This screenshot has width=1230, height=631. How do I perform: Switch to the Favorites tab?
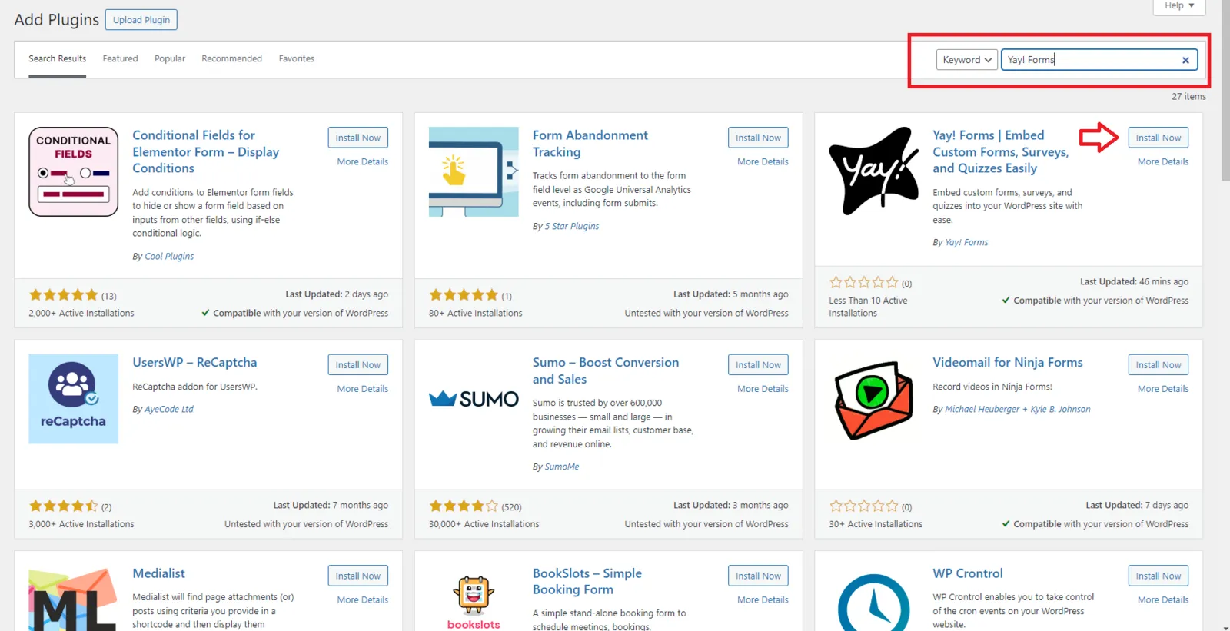[296, 58]
